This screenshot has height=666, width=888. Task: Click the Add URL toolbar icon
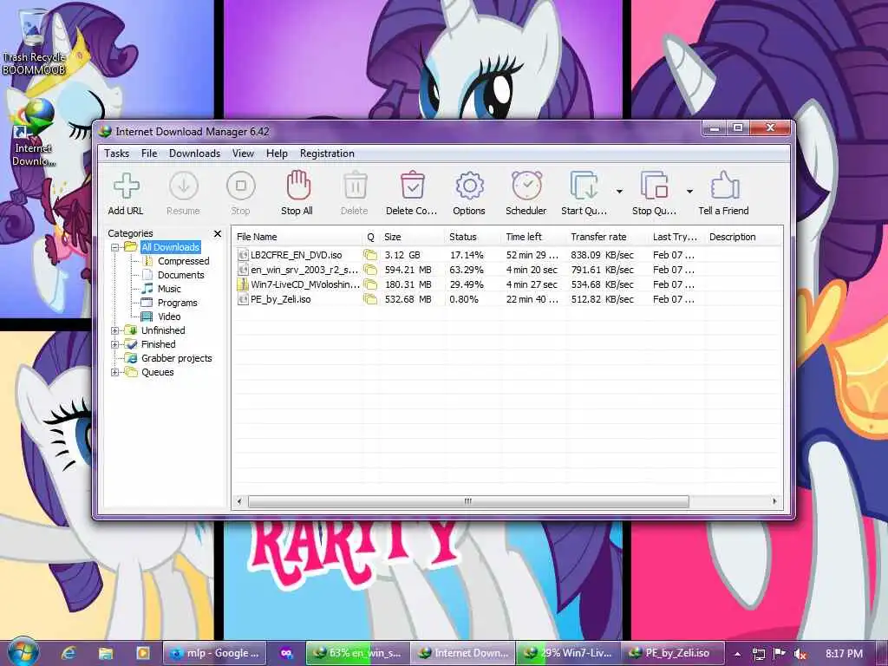point(126,186)
